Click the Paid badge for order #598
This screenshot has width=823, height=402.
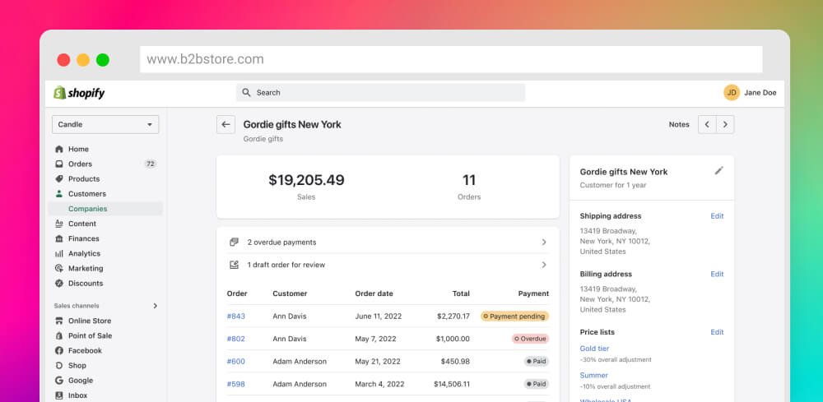[536, 384]
